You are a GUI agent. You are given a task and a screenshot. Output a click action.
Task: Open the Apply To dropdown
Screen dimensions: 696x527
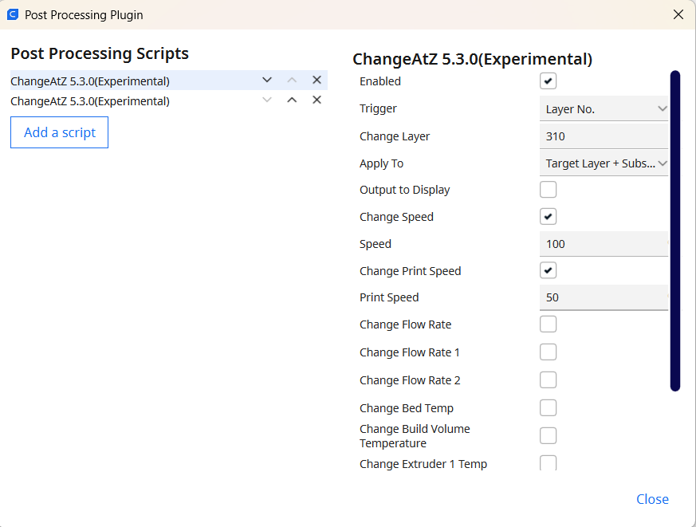(604, 163)
